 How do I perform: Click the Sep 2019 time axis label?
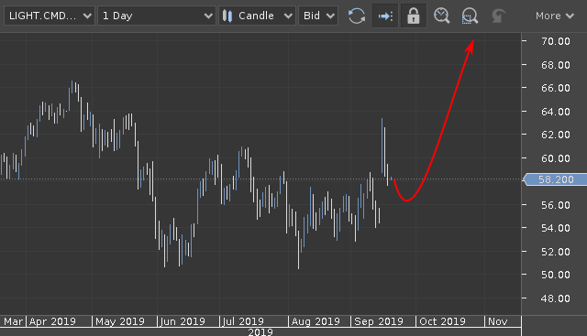(x=379, y=321)
